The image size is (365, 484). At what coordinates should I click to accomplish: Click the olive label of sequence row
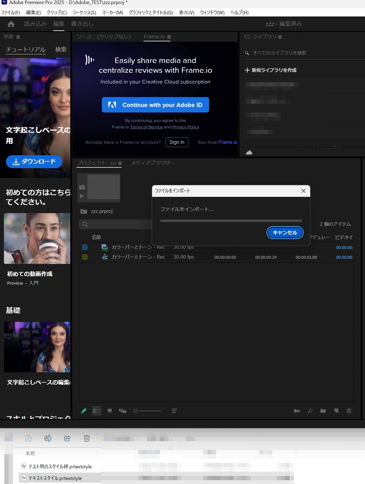pyautogui.click(x=85, y=257)
